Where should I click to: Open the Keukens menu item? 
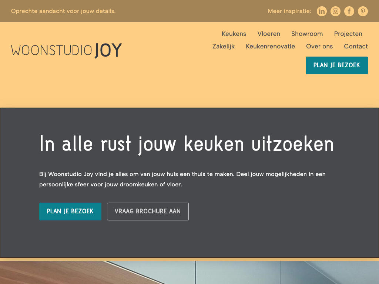(234, 34)
